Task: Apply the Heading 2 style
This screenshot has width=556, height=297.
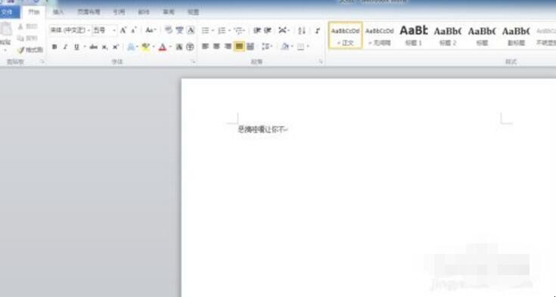Action: 448,36
